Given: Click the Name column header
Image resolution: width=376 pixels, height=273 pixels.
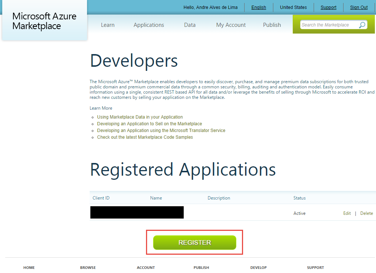Looking at the screenshot, I should 156,198.
